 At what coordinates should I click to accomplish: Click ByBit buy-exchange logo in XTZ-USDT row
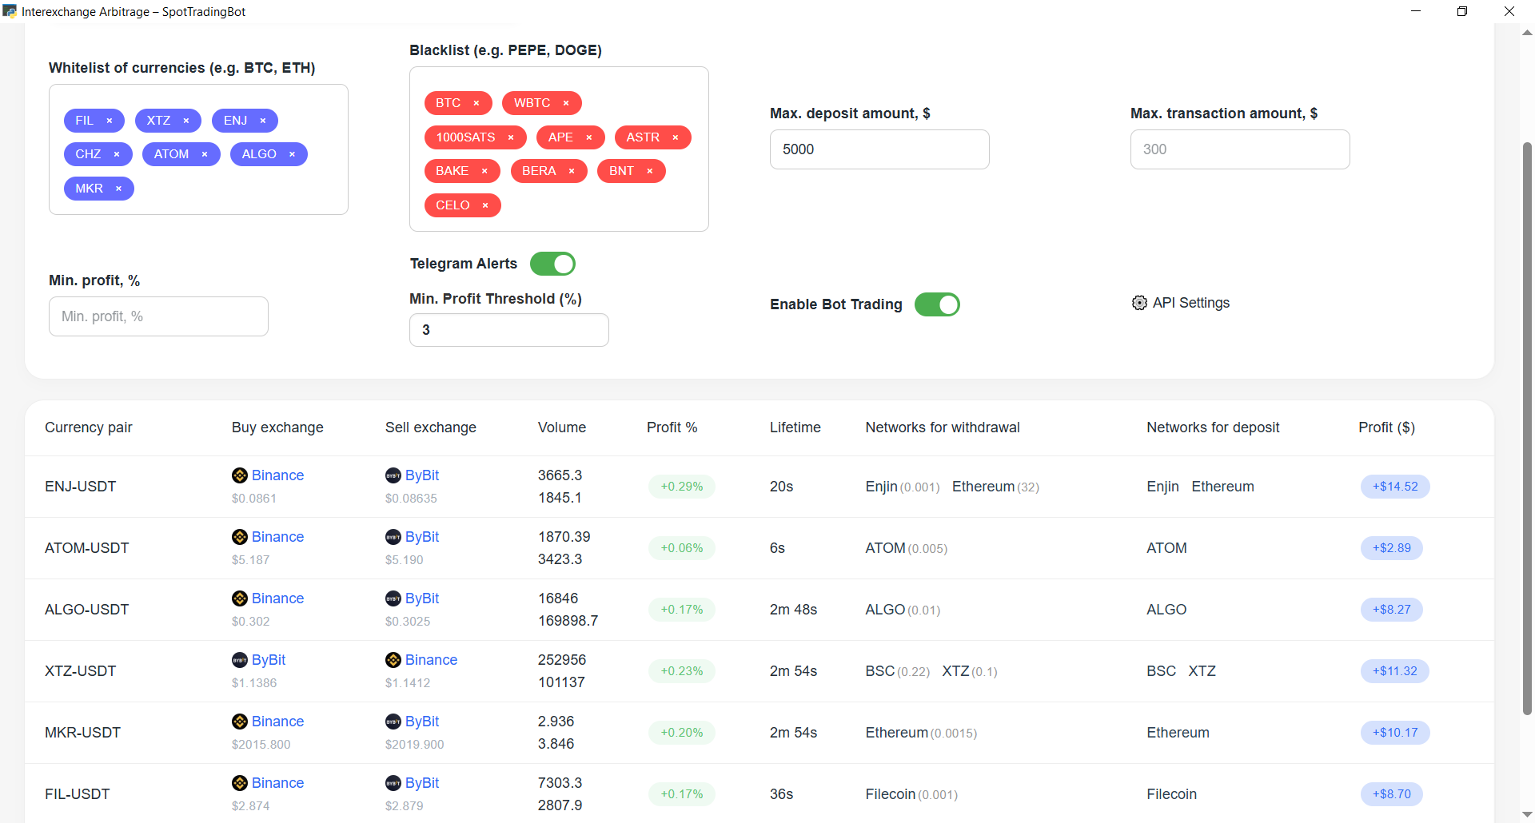tap(239, 660)
